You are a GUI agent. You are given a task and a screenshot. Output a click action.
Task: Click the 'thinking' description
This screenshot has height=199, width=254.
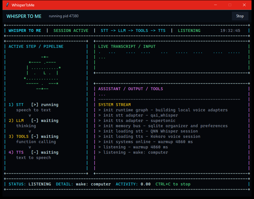pyautogui.click(x=26, y=126)
